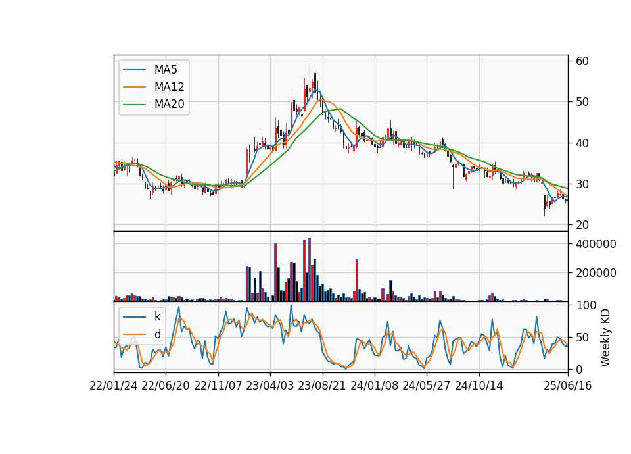Click the price axis label 30
Viewport: 631px width, 454px height.
pyautogui.click(x=582, y=184)
